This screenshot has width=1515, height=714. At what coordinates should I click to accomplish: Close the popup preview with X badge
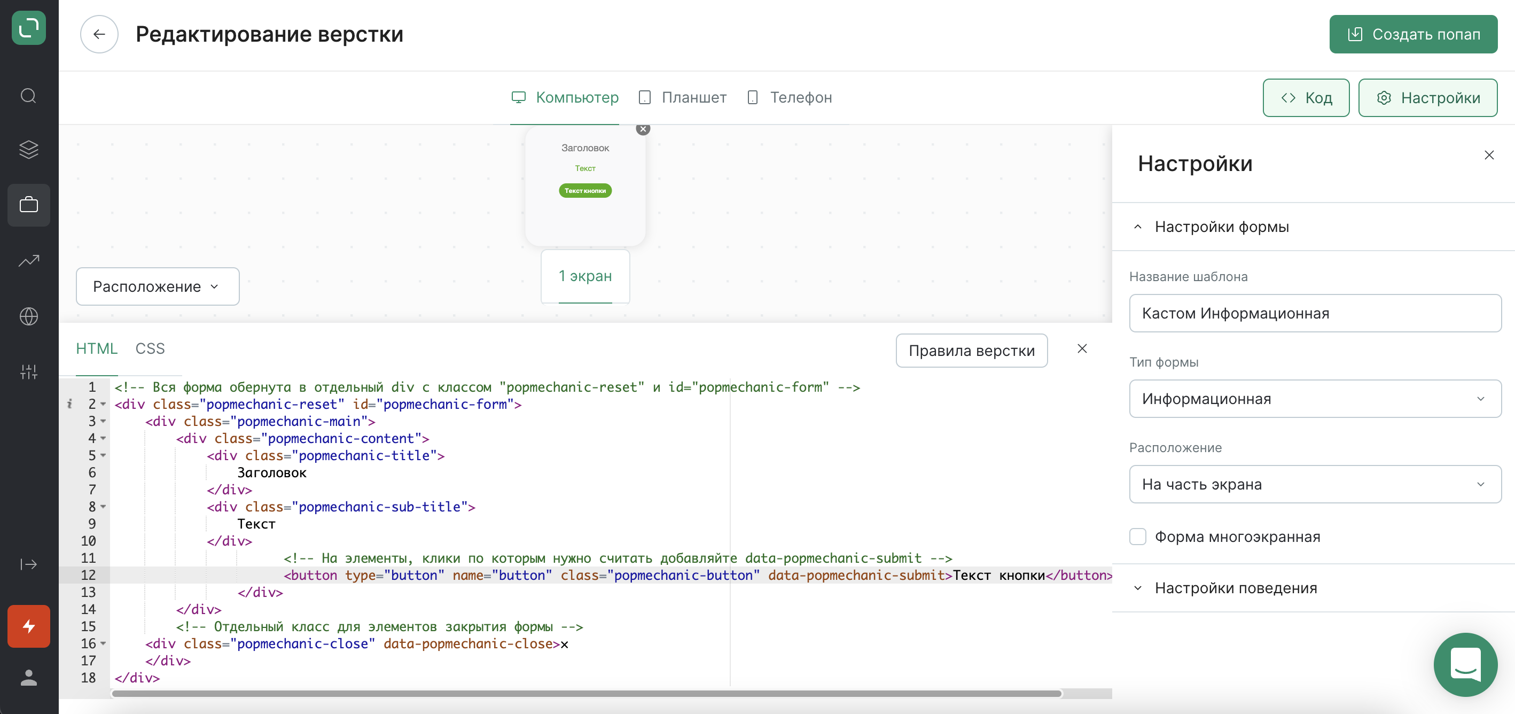click(643, 129)
